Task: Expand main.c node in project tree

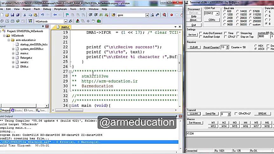Action: pyautogui.click(x=13, y=53)
